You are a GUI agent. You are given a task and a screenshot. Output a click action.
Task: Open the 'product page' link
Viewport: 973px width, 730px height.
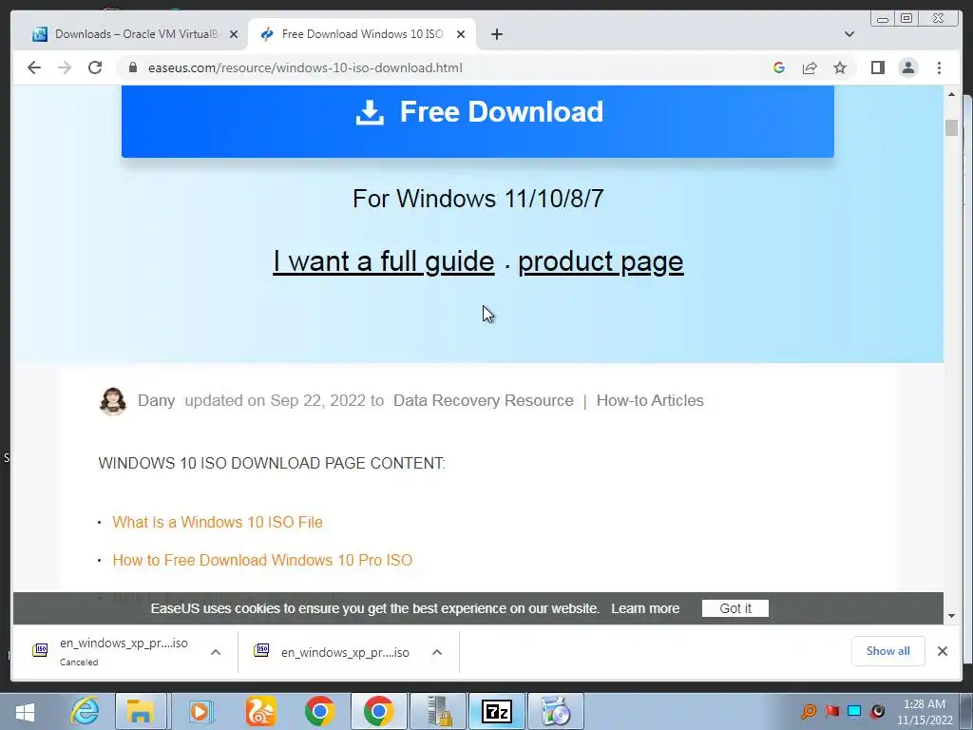pyautogui.click(x=601, y=261)
